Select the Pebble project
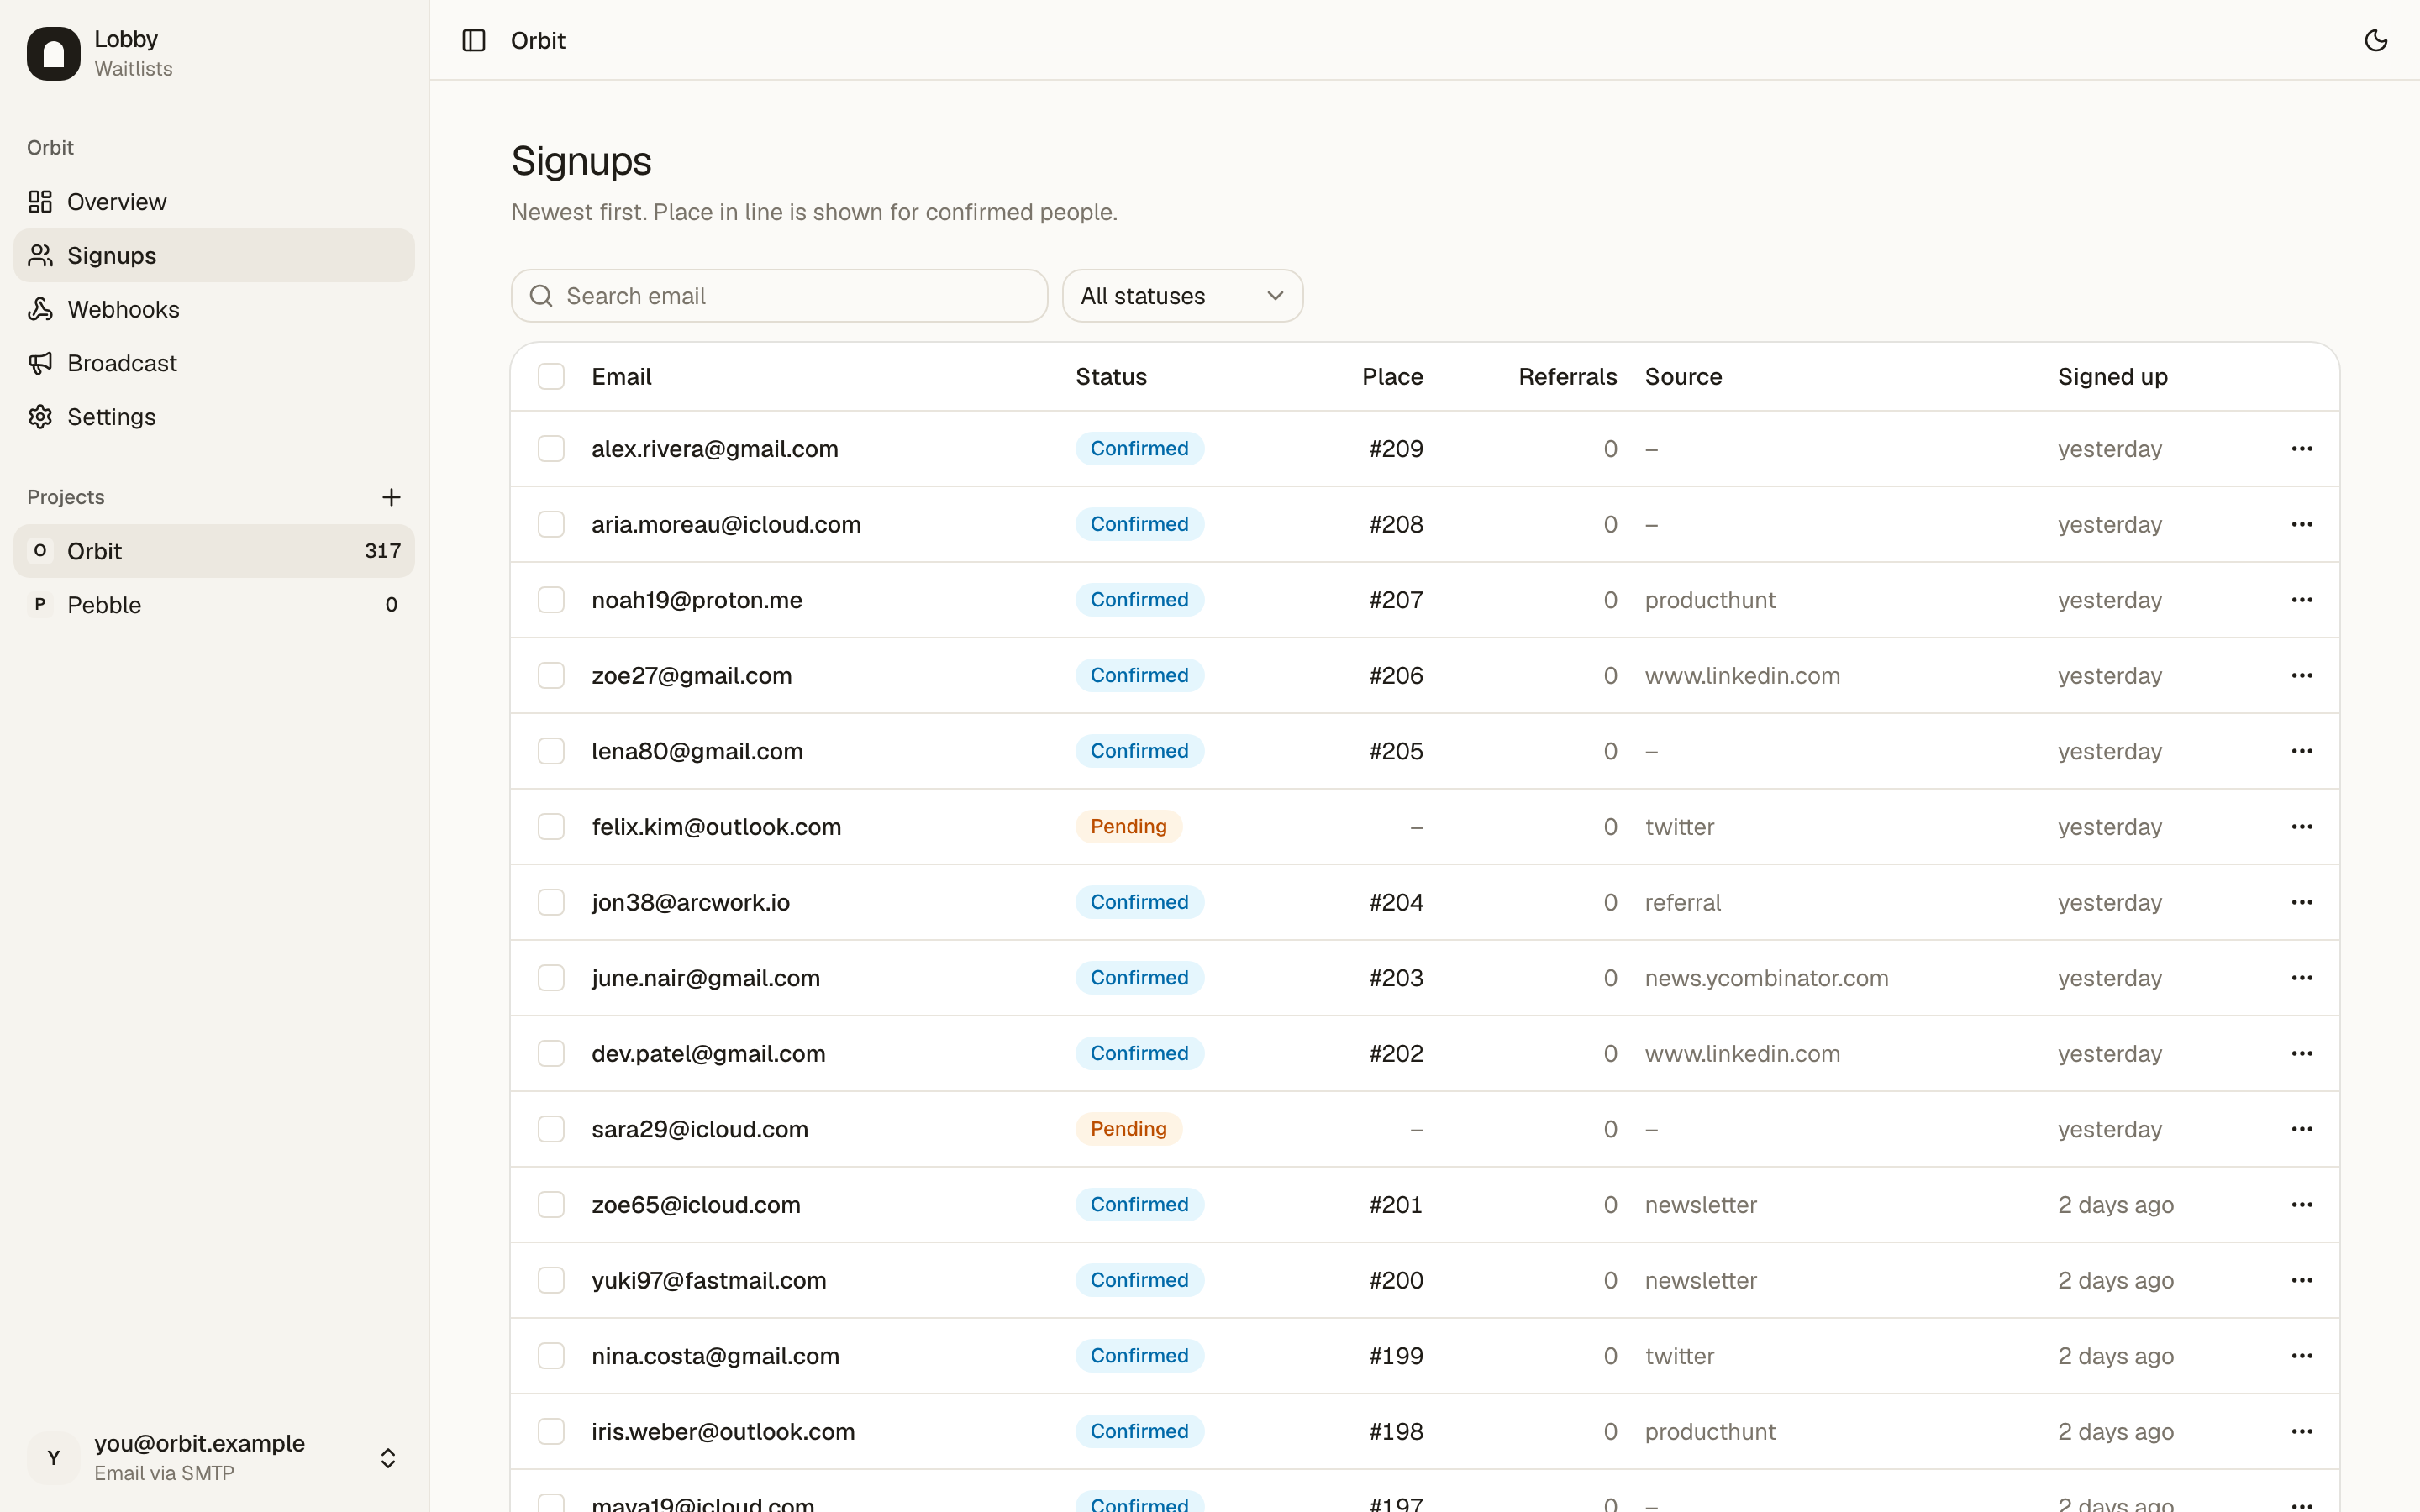 click(214, 605)
